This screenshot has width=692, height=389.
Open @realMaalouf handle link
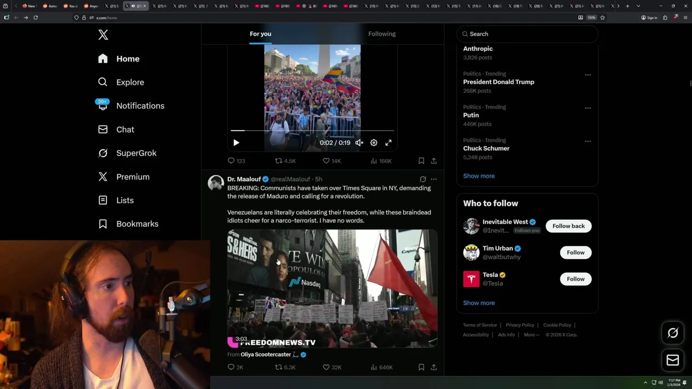[x=290, y=179]
